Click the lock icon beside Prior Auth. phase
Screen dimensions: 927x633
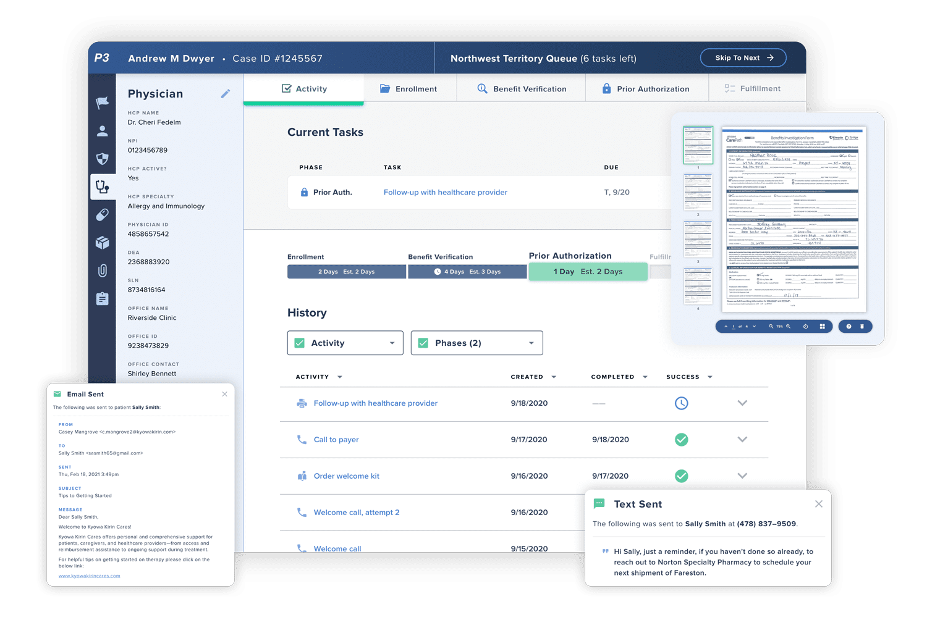[304, 192]
